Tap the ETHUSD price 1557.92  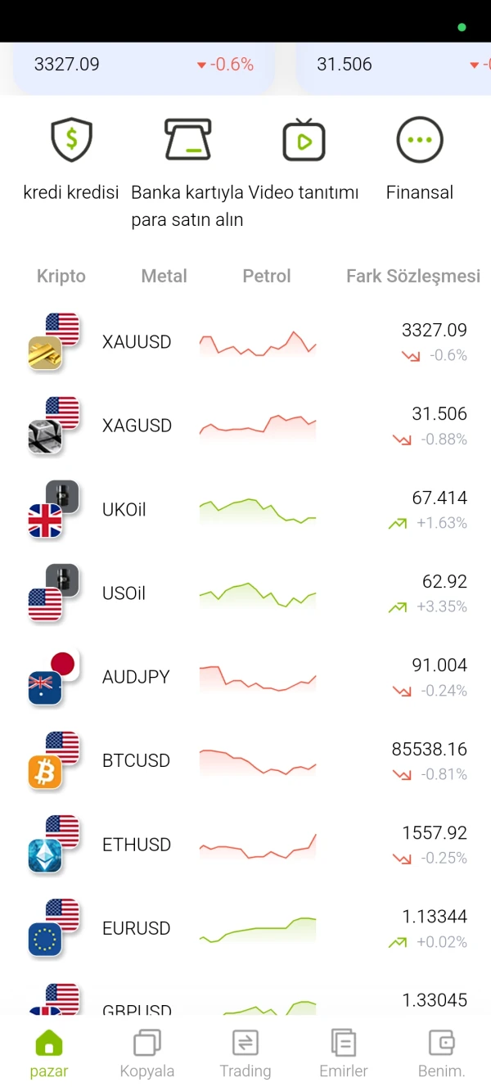click(x=435, y=833)
